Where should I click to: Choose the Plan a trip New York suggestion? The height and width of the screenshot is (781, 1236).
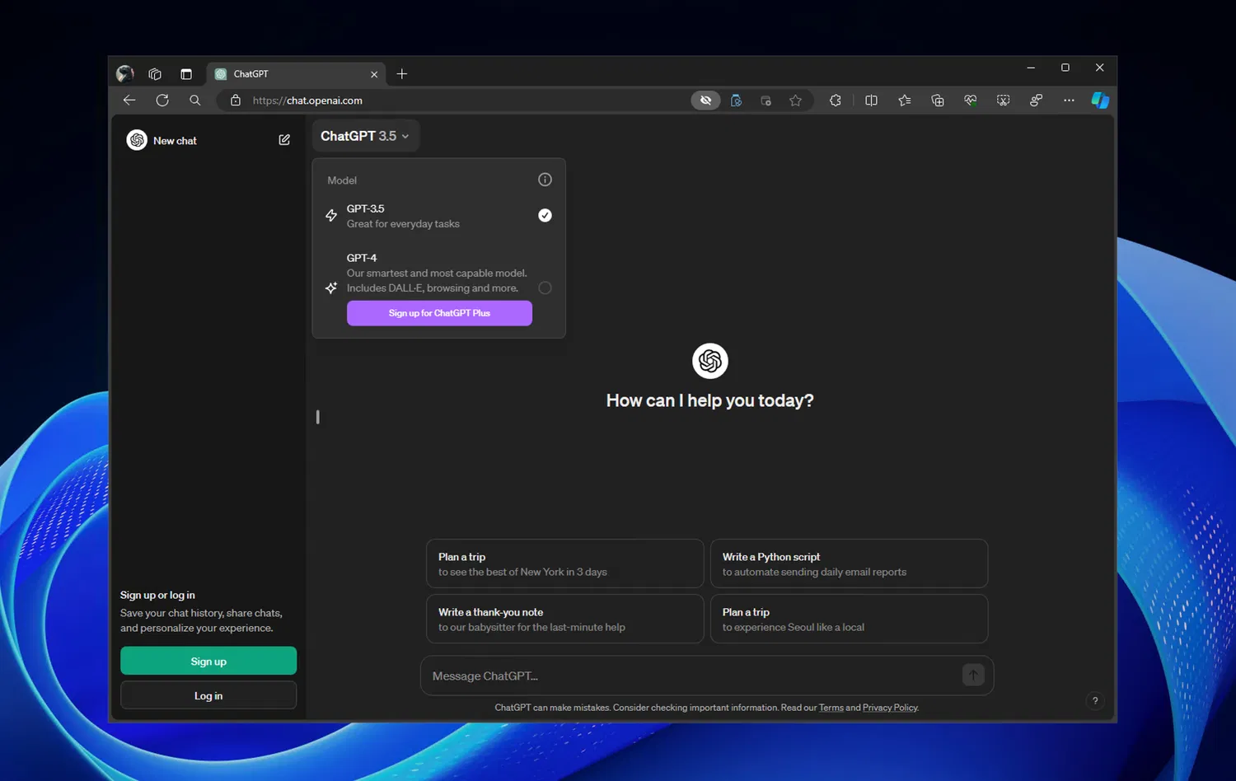point(565,564)
